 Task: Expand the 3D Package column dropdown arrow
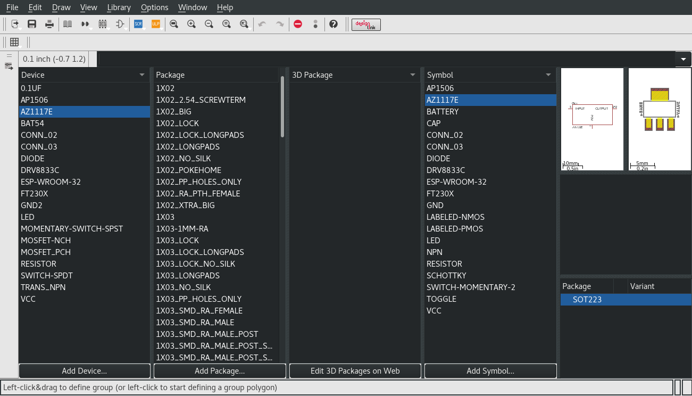point(413,75)
